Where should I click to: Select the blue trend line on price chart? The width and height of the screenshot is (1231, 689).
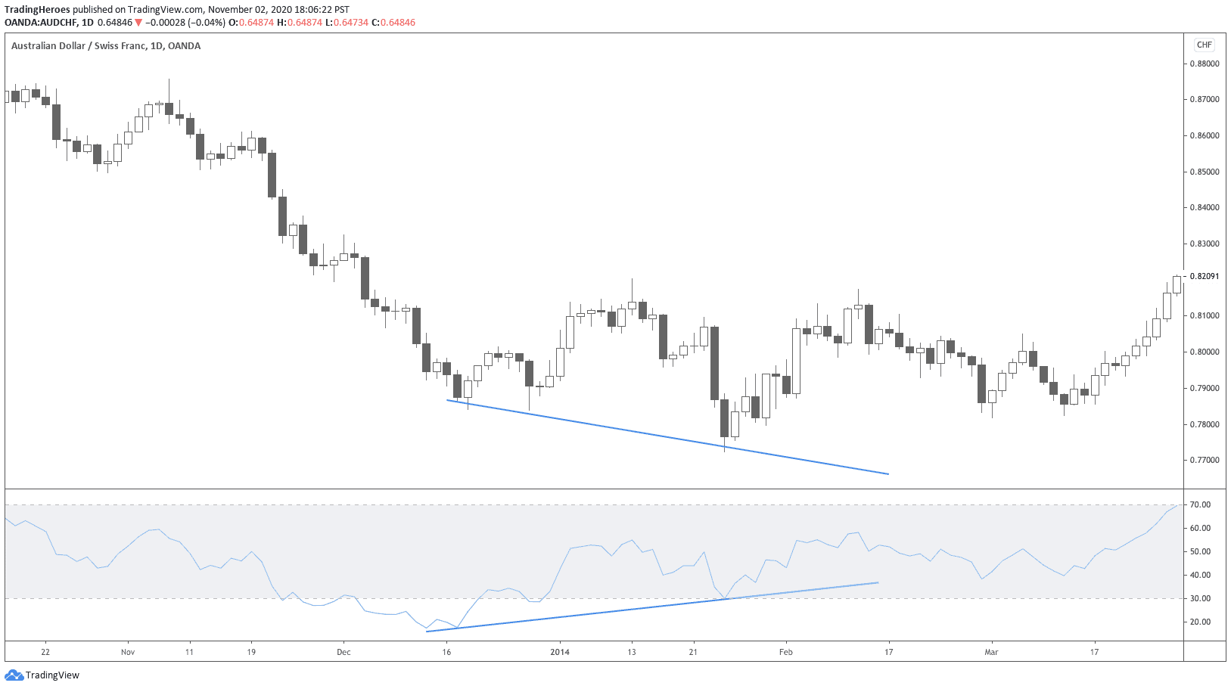click(667, 436)
